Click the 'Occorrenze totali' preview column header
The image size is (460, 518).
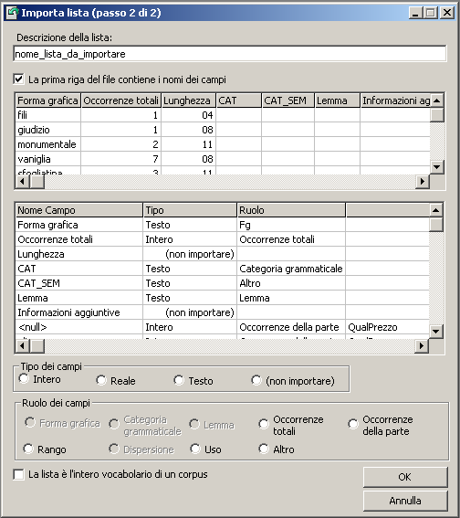tap(120, 100)
